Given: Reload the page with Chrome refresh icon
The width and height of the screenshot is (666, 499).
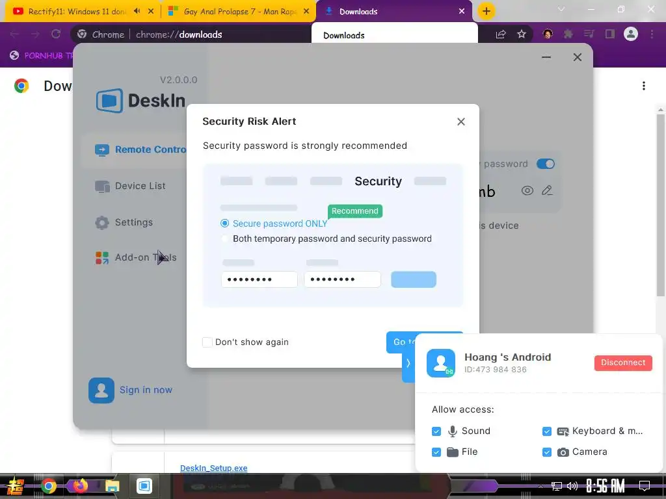Looking at the screenshot, I should point(56,34).
